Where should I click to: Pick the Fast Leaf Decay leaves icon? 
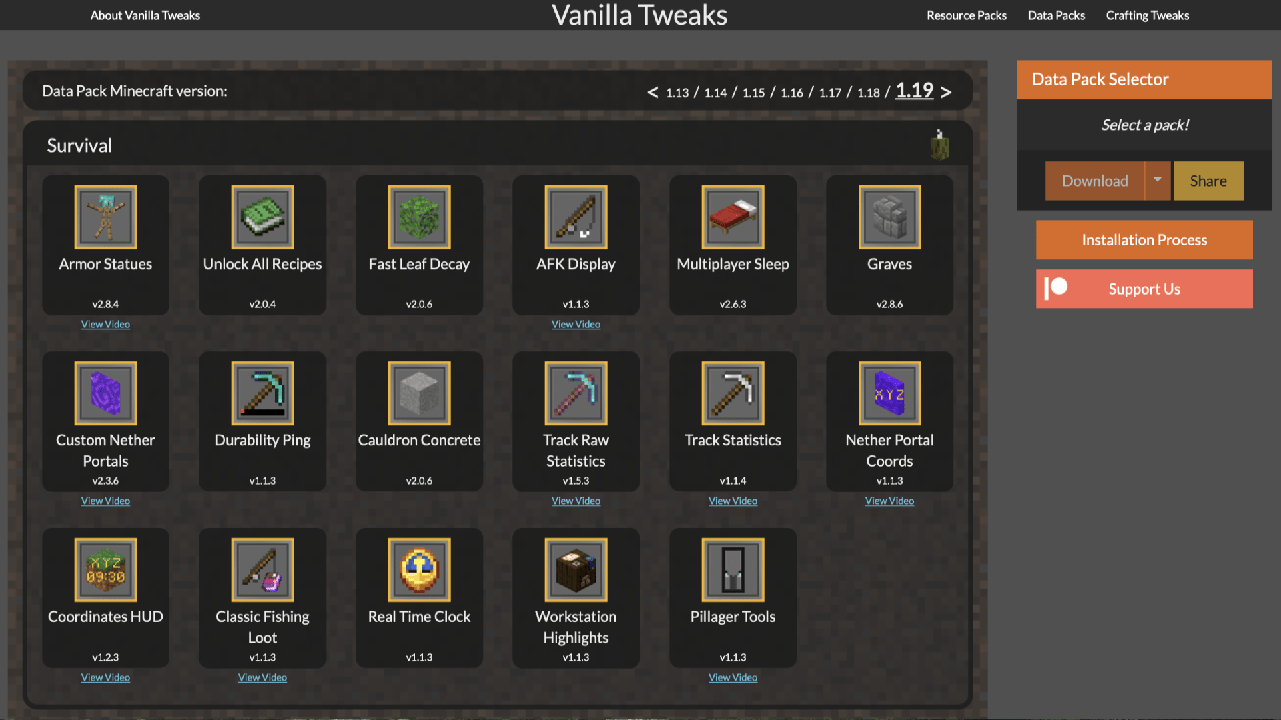(x=419, y=217)
